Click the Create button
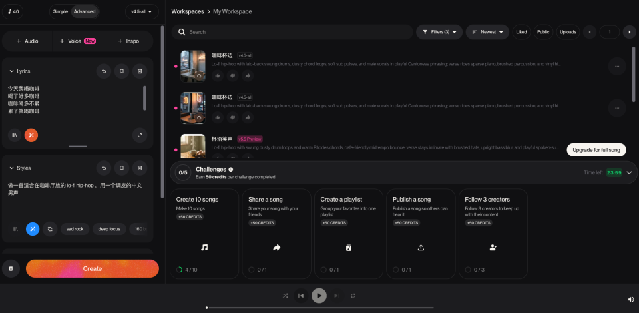This screenshot has width=639, height=313. point(93,268)
